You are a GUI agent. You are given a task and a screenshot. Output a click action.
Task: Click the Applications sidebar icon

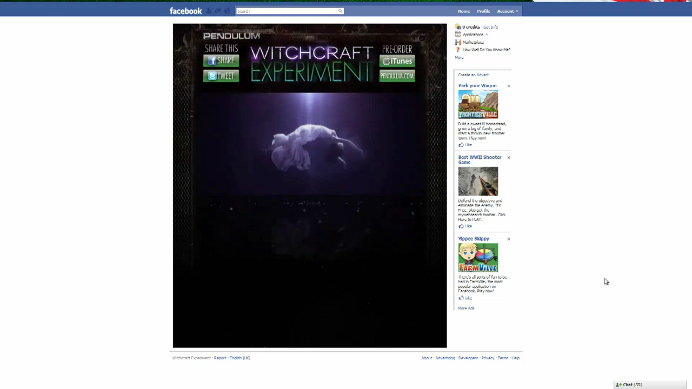tap(458, 35)
